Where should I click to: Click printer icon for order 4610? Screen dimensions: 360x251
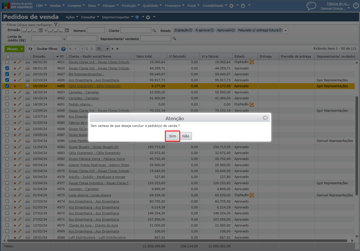tap(28, 68)
